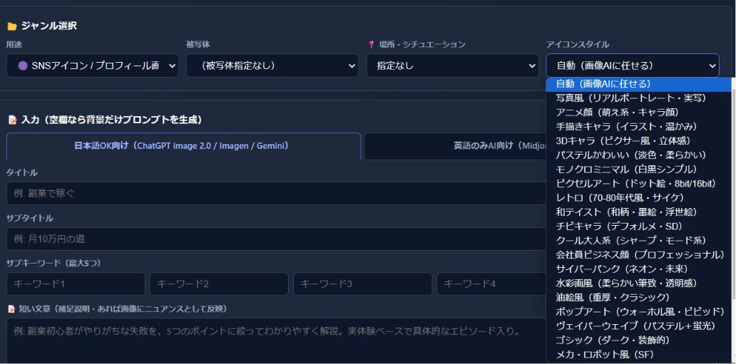Choose サイバーパンク (ネオン・未来) option

point(638,269)
